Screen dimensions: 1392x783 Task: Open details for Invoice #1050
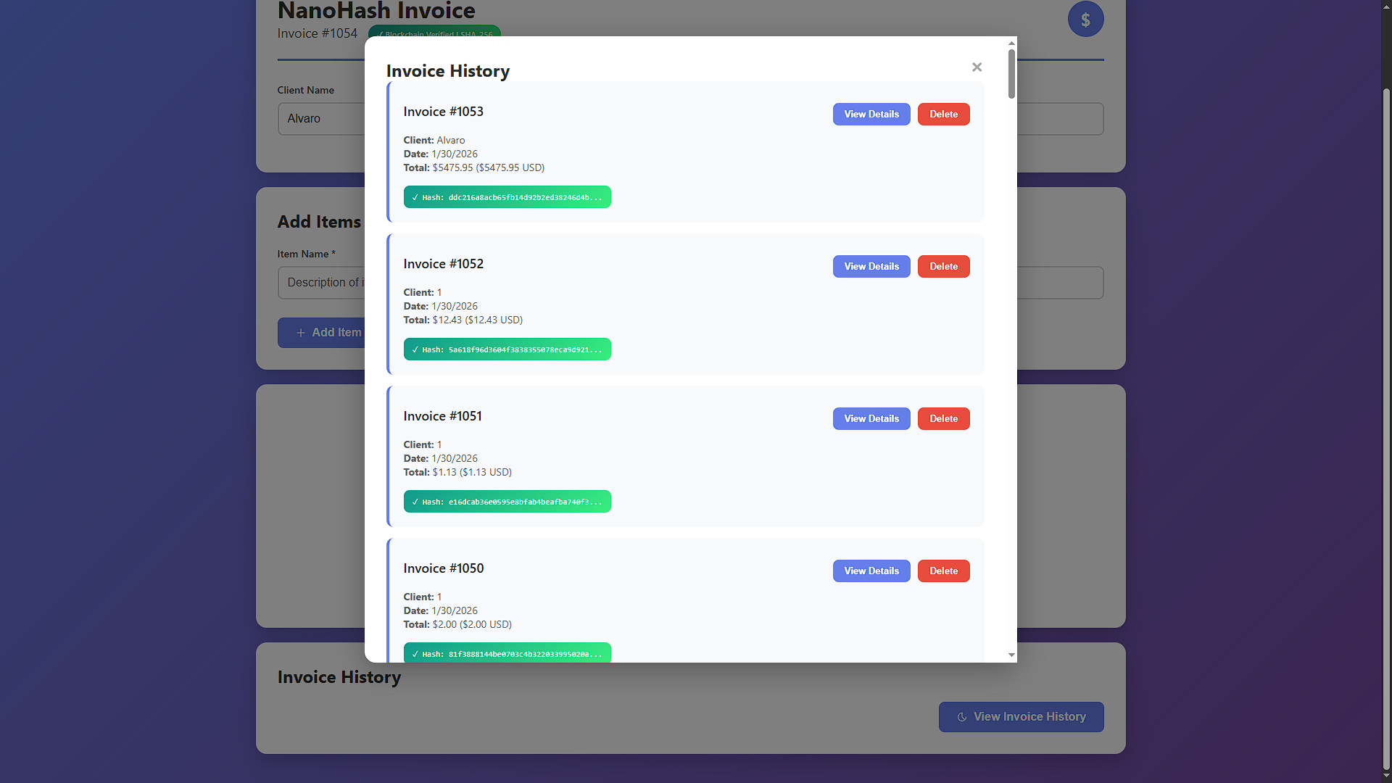click(871, 571)
